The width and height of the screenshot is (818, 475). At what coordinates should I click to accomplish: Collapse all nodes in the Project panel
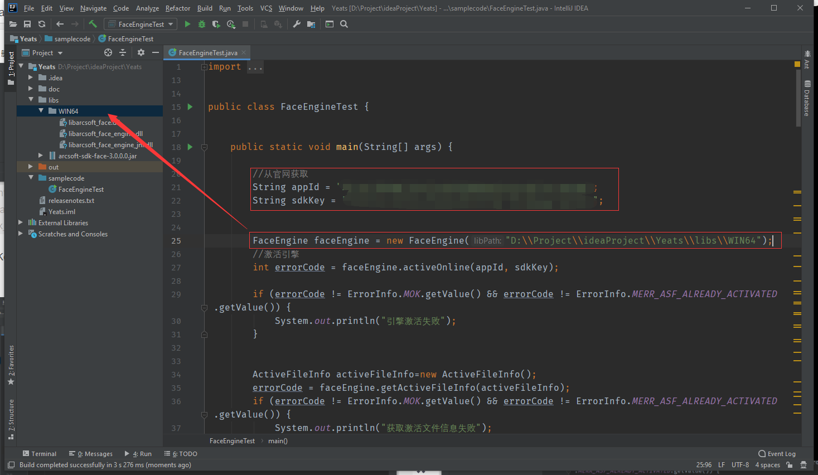(123, 52)
